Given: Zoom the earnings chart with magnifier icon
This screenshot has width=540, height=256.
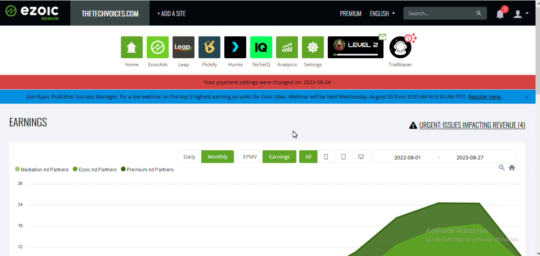Looking at the screenshot, I should (x=502, y=168).
